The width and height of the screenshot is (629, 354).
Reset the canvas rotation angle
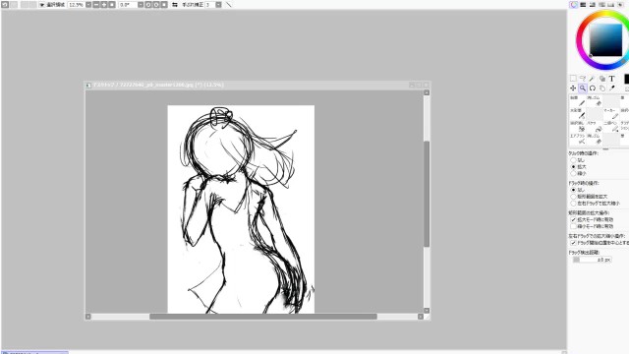164,5
